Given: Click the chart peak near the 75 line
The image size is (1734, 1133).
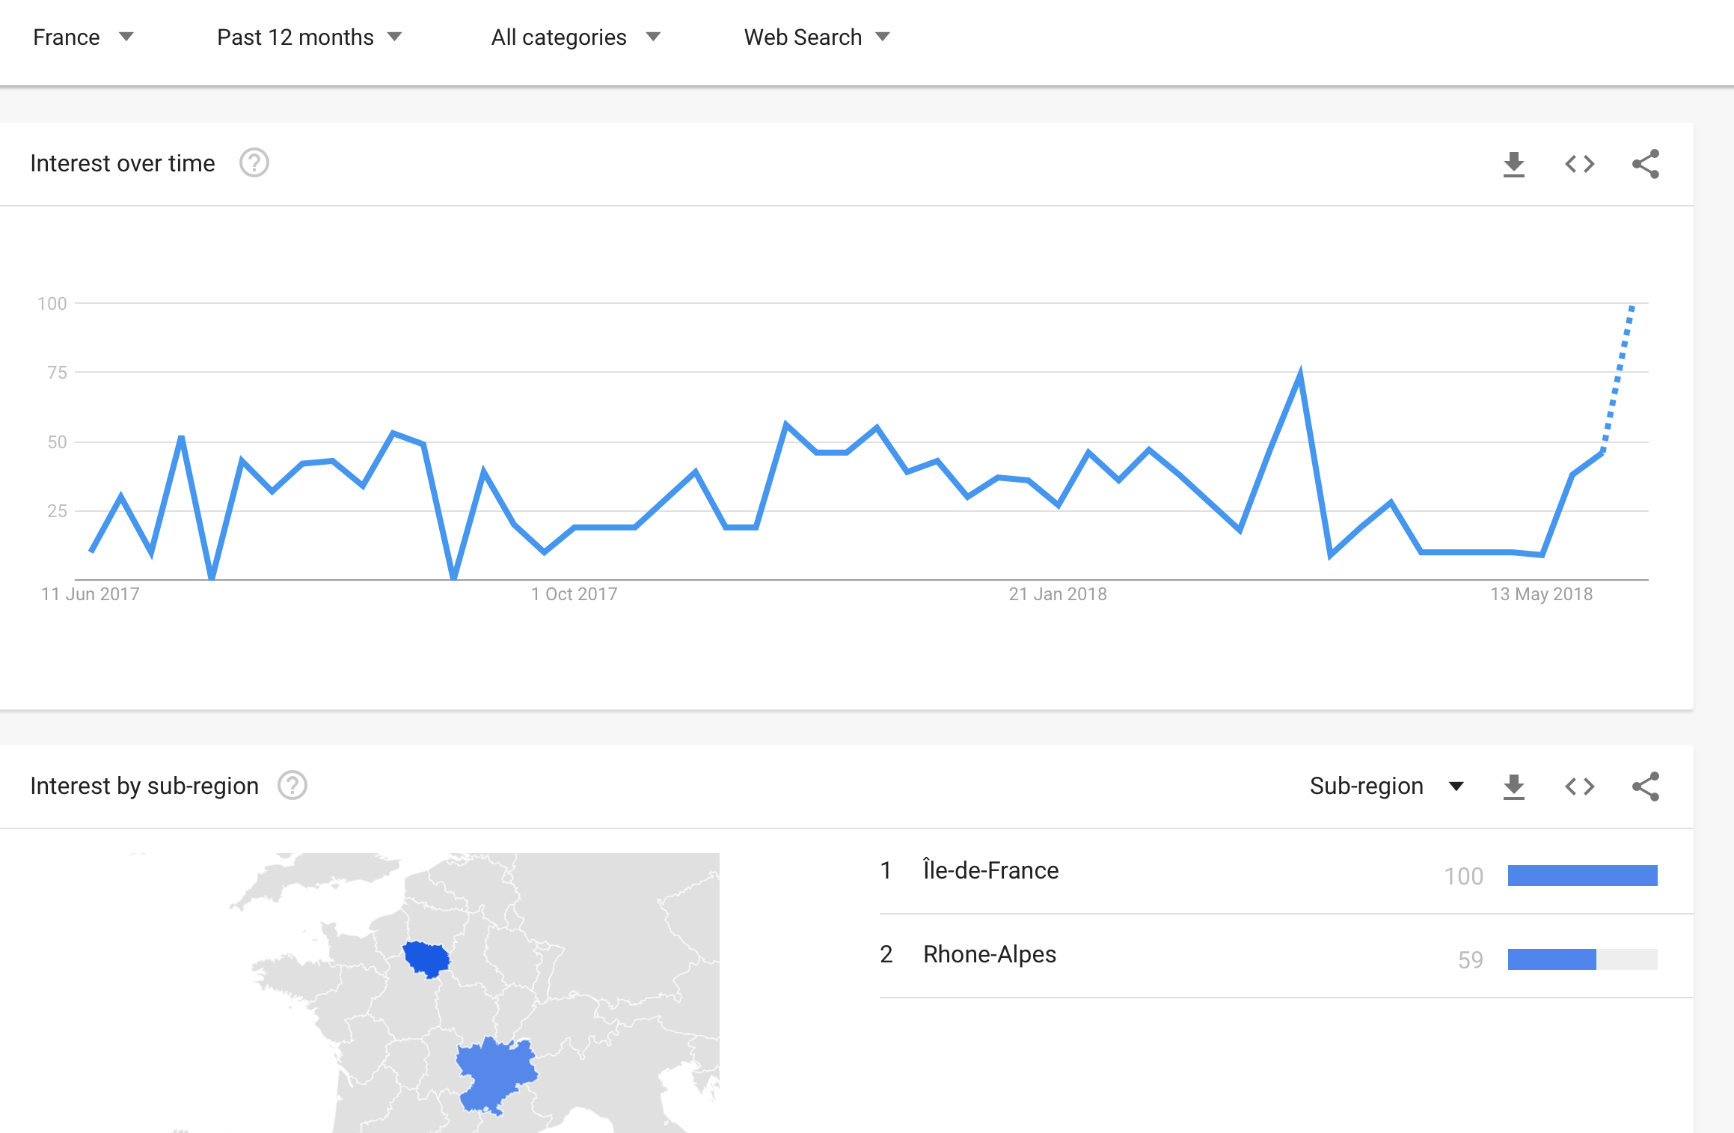Looking at the screenshot, I should pyautogui.click(x=1300, y=373).
